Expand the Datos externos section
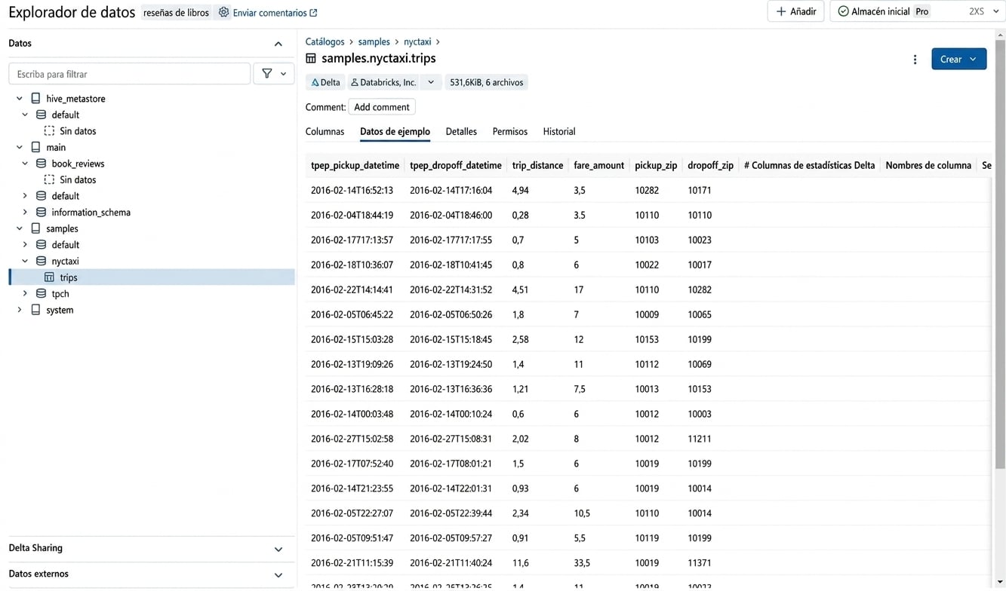The width and height of the screenshot is (1006, 591). 278,575
